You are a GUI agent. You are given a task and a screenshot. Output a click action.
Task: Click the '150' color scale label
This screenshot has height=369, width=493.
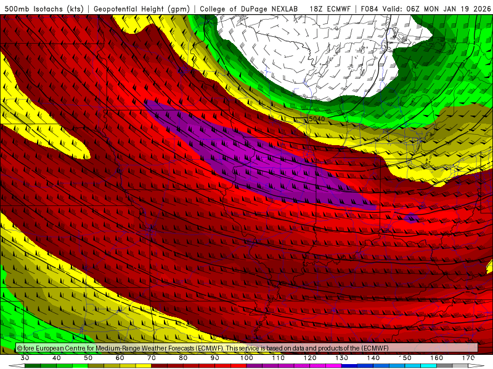tap(405, 358)
